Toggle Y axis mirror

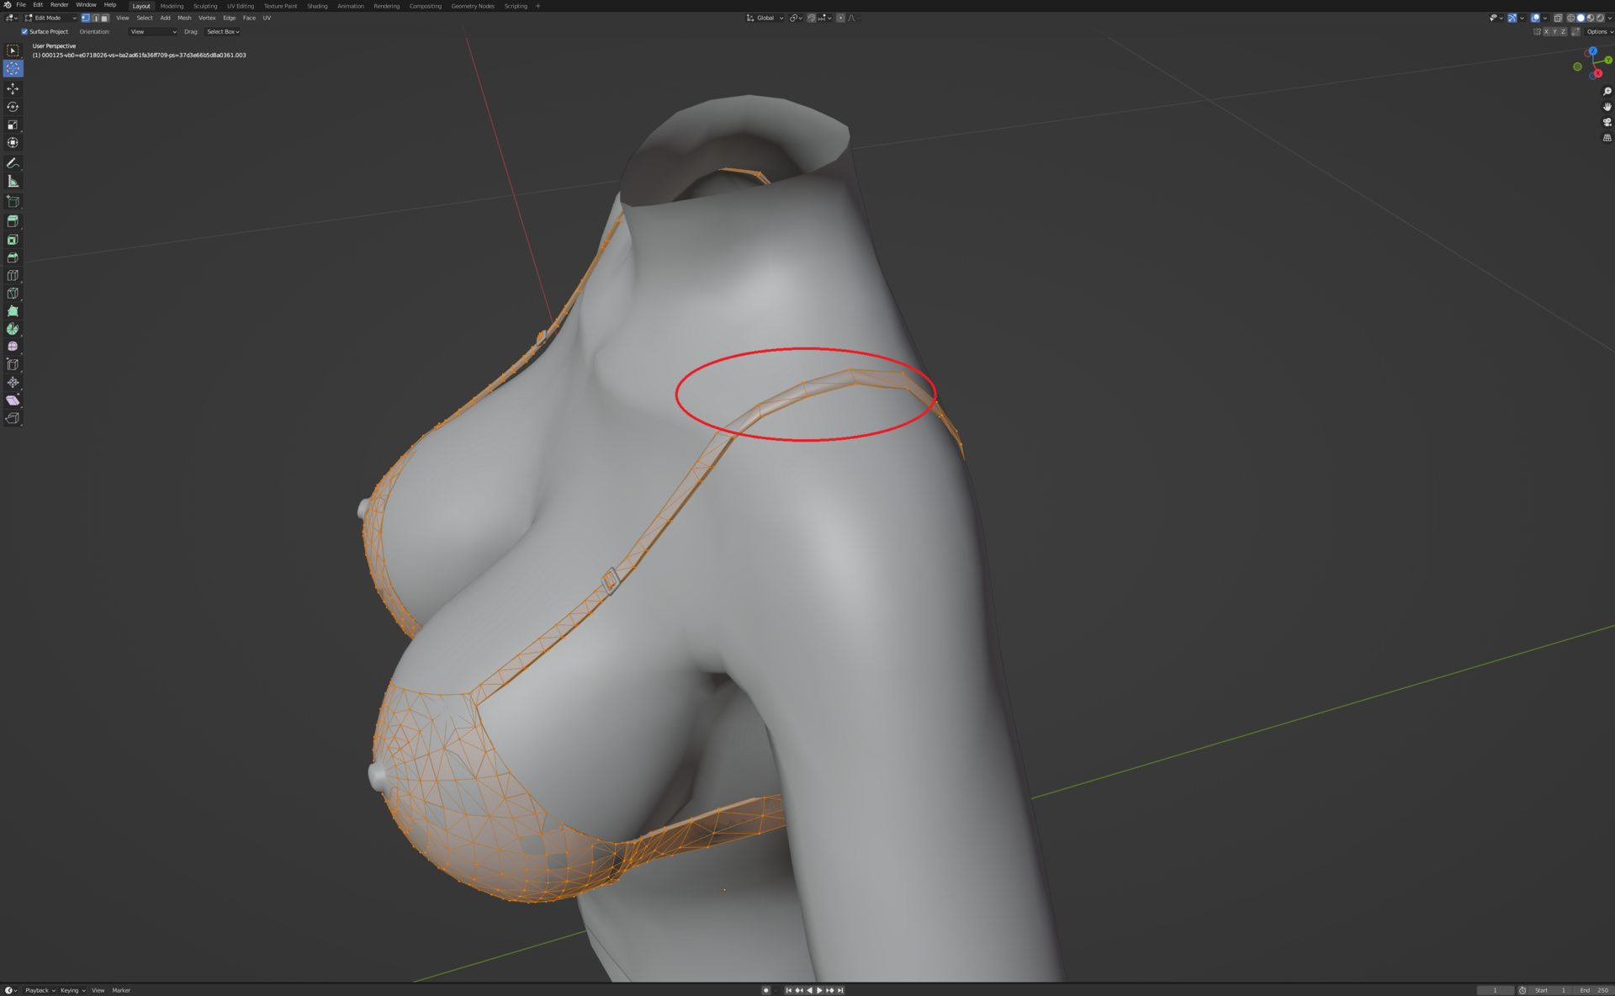pos(1554,32)
